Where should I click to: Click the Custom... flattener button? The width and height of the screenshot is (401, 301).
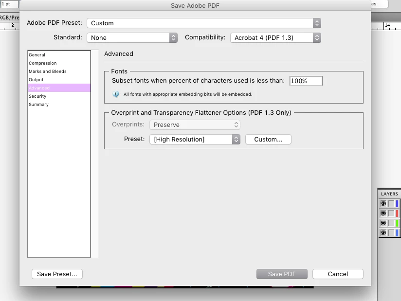(x=268, y=139)
